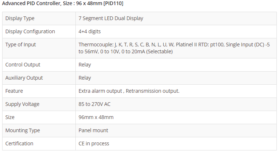Click the Type of Input label
The image size is (279, 153).
click(21, 45)
